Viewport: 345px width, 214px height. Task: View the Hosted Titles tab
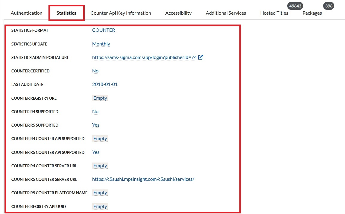(274, 13)
